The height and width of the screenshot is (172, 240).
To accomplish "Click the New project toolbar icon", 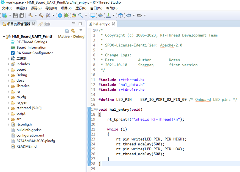I will 5,15.
